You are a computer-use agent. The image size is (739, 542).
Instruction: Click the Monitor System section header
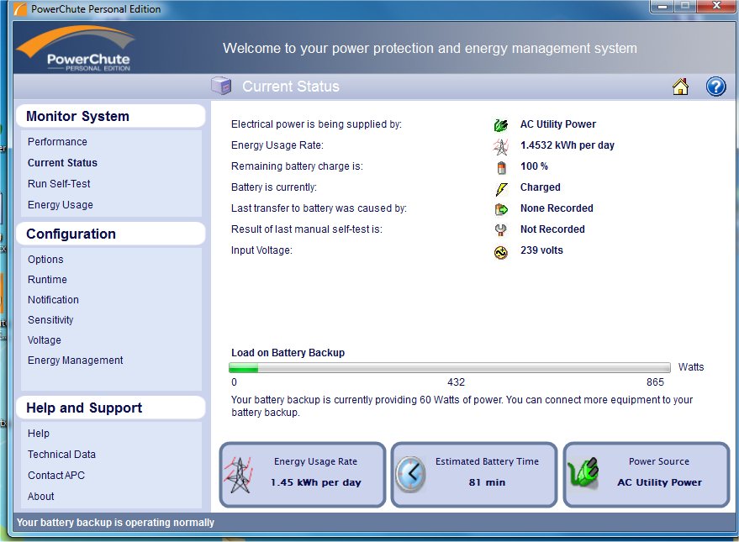click(110, 116)
